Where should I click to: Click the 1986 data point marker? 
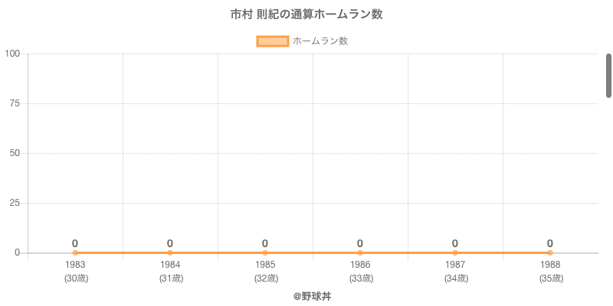click(360, 252)
